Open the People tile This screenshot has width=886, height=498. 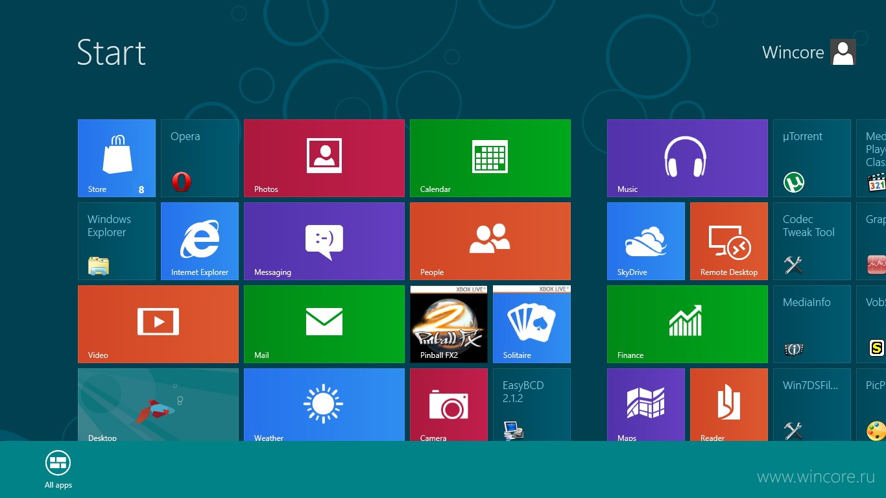490,241
